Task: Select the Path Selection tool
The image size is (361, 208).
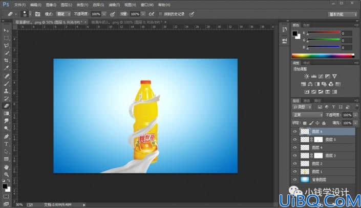Action: 6,151
